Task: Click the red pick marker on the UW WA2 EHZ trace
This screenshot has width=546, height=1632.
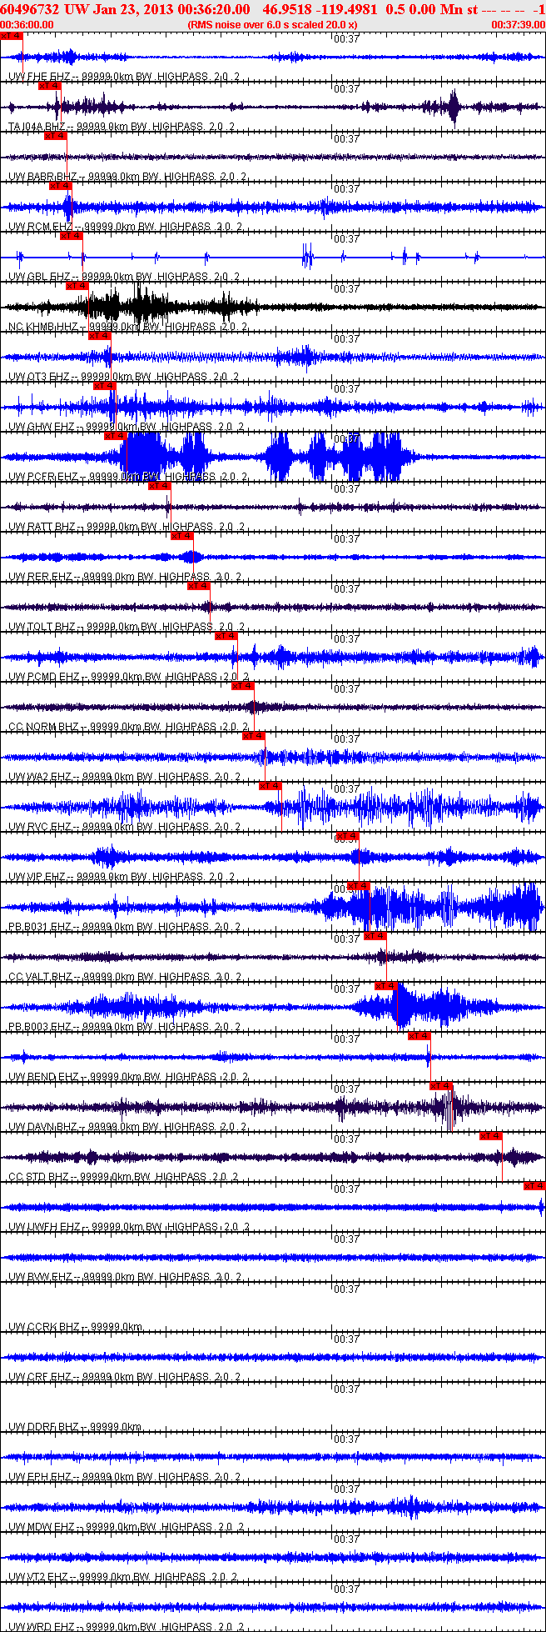Action: 254,736
